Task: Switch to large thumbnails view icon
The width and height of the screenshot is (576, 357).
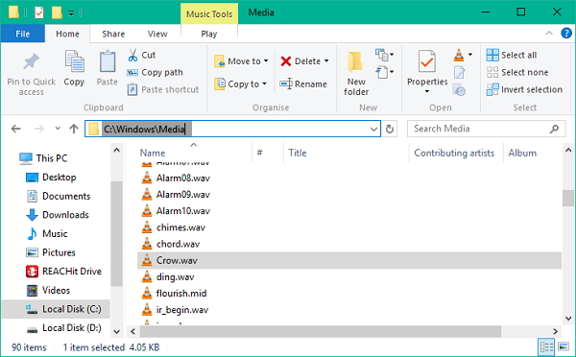Action: [x=564, y=346]
